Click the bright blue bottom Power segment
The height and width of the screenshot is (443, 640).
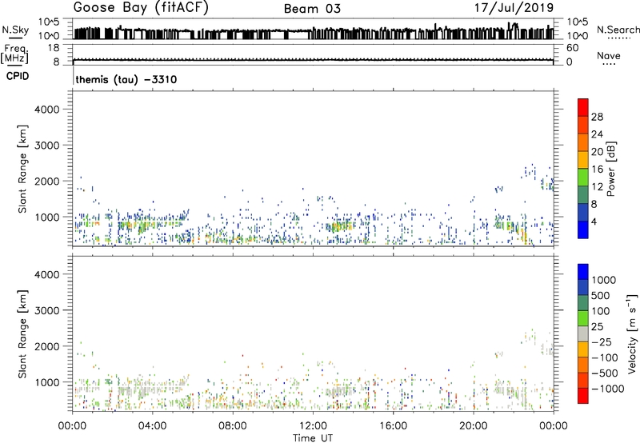(583, 229)
